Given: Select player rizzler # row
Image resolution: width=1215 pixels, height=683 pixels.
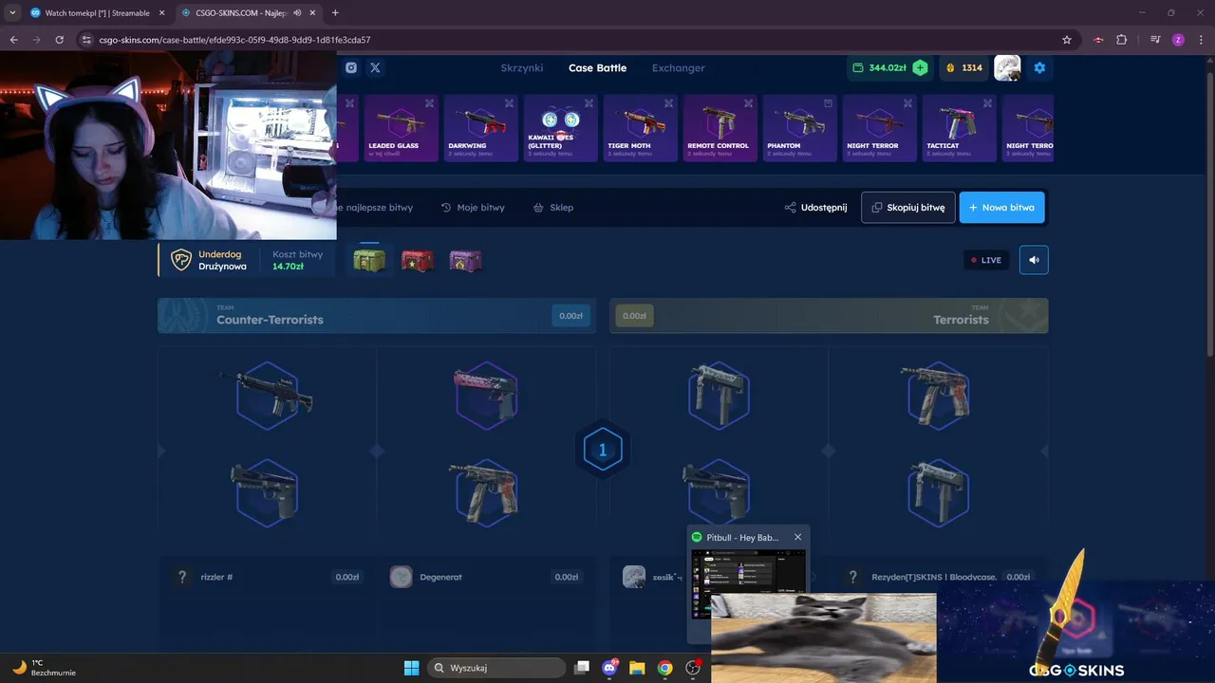Looking at the screenshot, I should (x=267, y=577).
